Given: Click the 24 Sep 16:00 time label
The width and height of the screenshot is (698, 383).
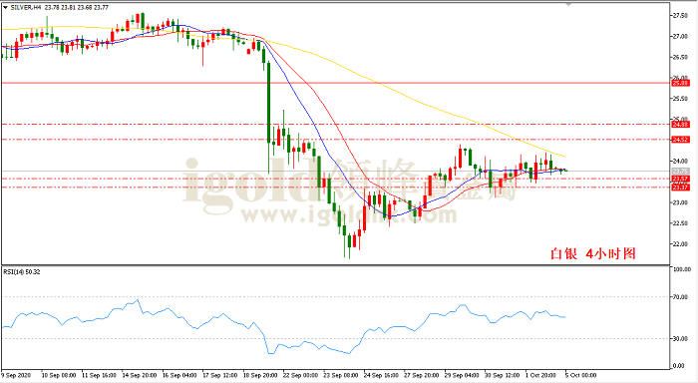Looking at the screenshot, I should tap(381, 375).
